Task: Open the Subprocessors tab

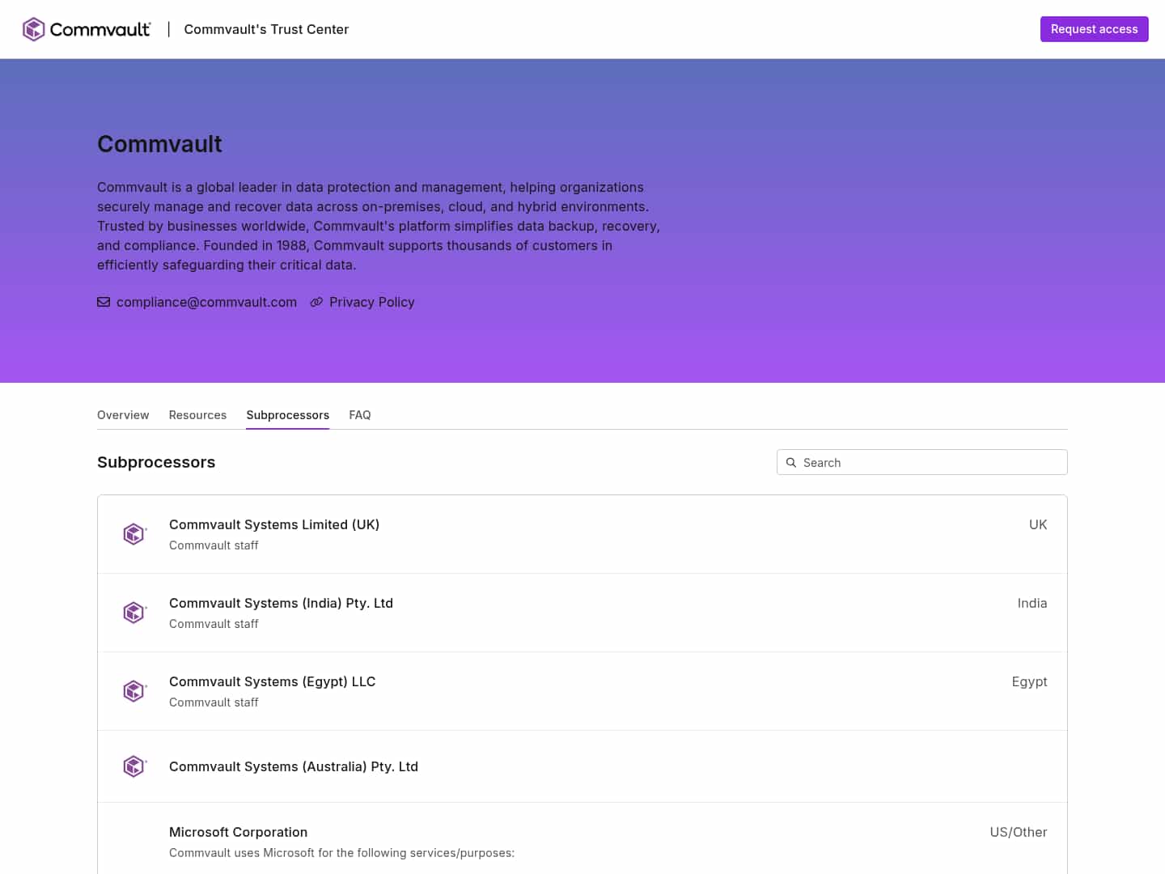Action: pyautogui.click(x=287, y=414)
